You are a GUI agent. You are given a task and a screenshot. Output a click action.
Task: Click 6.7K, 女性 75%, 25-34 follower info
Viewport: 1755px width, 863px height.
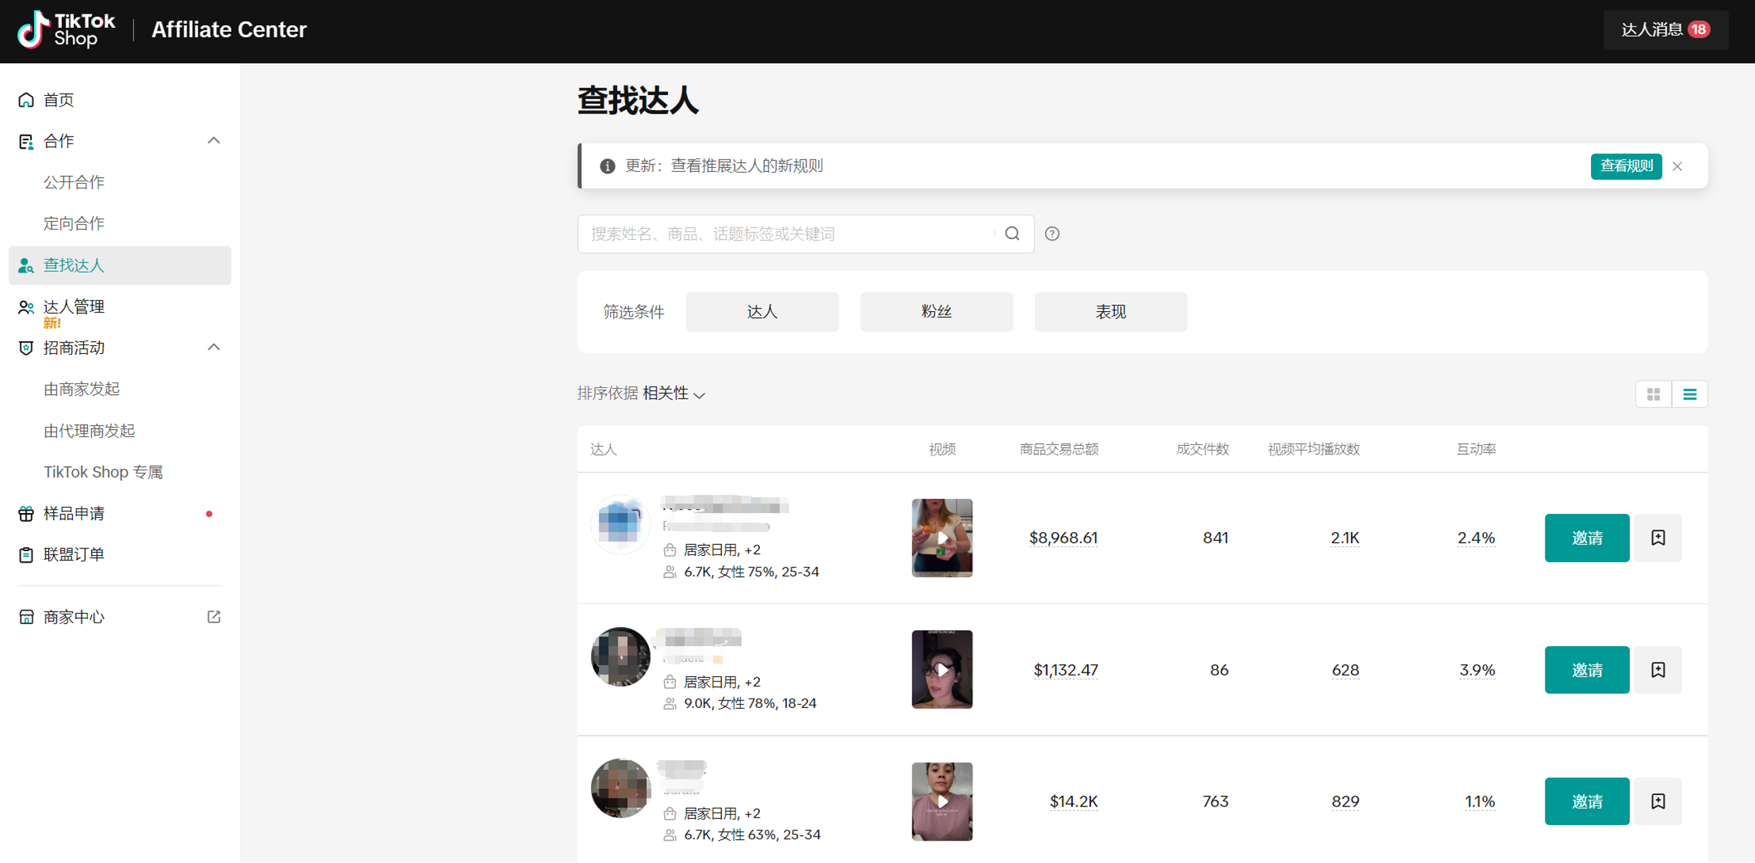pos(751,572)
